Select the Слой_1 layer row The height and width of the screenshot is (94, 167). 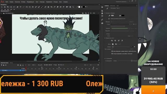point(13,70)
